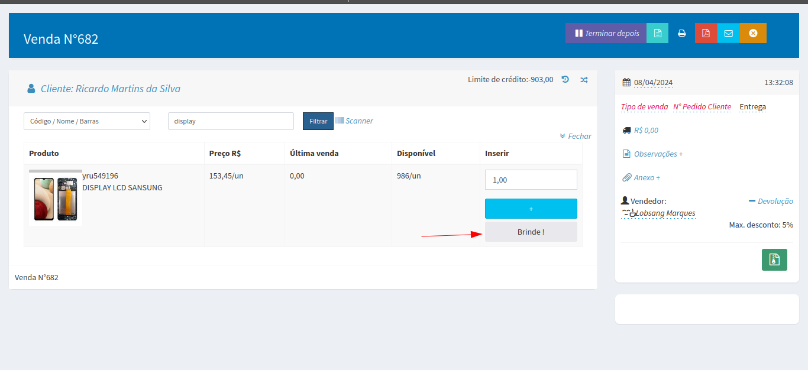The height and width of the screenshot is (370, 808).
Task: Click the Samsung display product thumbnail
Action: 56,198
